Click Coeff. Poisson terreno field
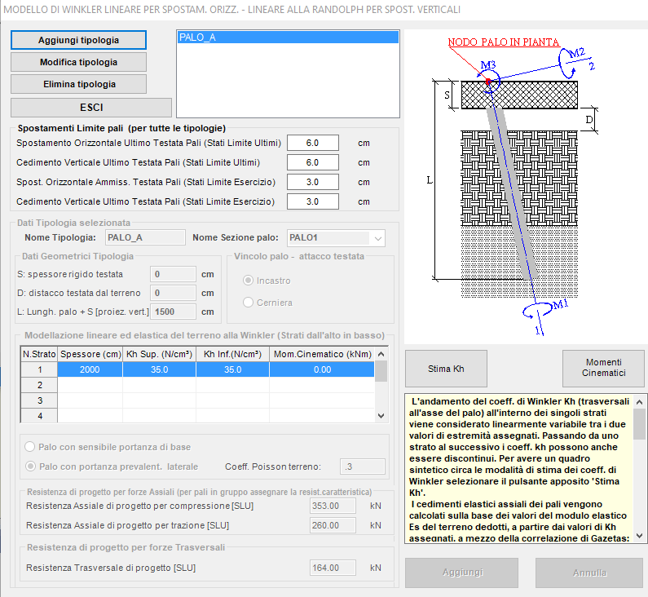Viewport: 648px width, 597px height. [363, 467]
